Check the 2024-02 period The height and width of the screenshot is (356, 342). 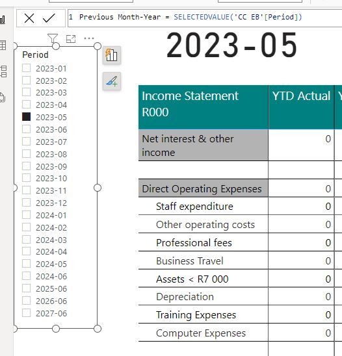pos(27,227)
